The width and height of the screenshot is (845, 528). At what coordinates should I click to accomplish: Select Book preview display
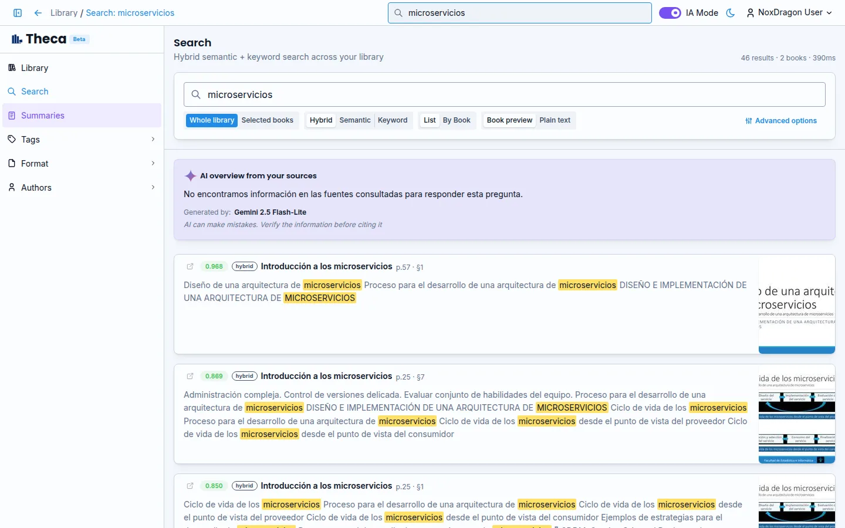509,120
